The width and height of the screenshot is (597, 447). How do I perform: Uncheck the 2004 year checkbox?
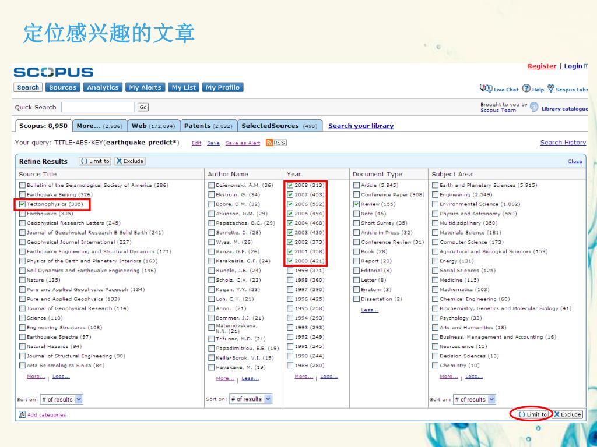coord(290,223)
